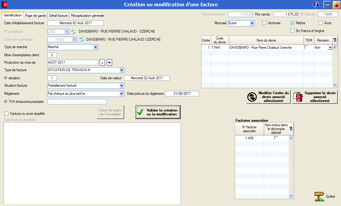
Task: Uncheck the Maître checkbox
Action: tap(293, 23)
